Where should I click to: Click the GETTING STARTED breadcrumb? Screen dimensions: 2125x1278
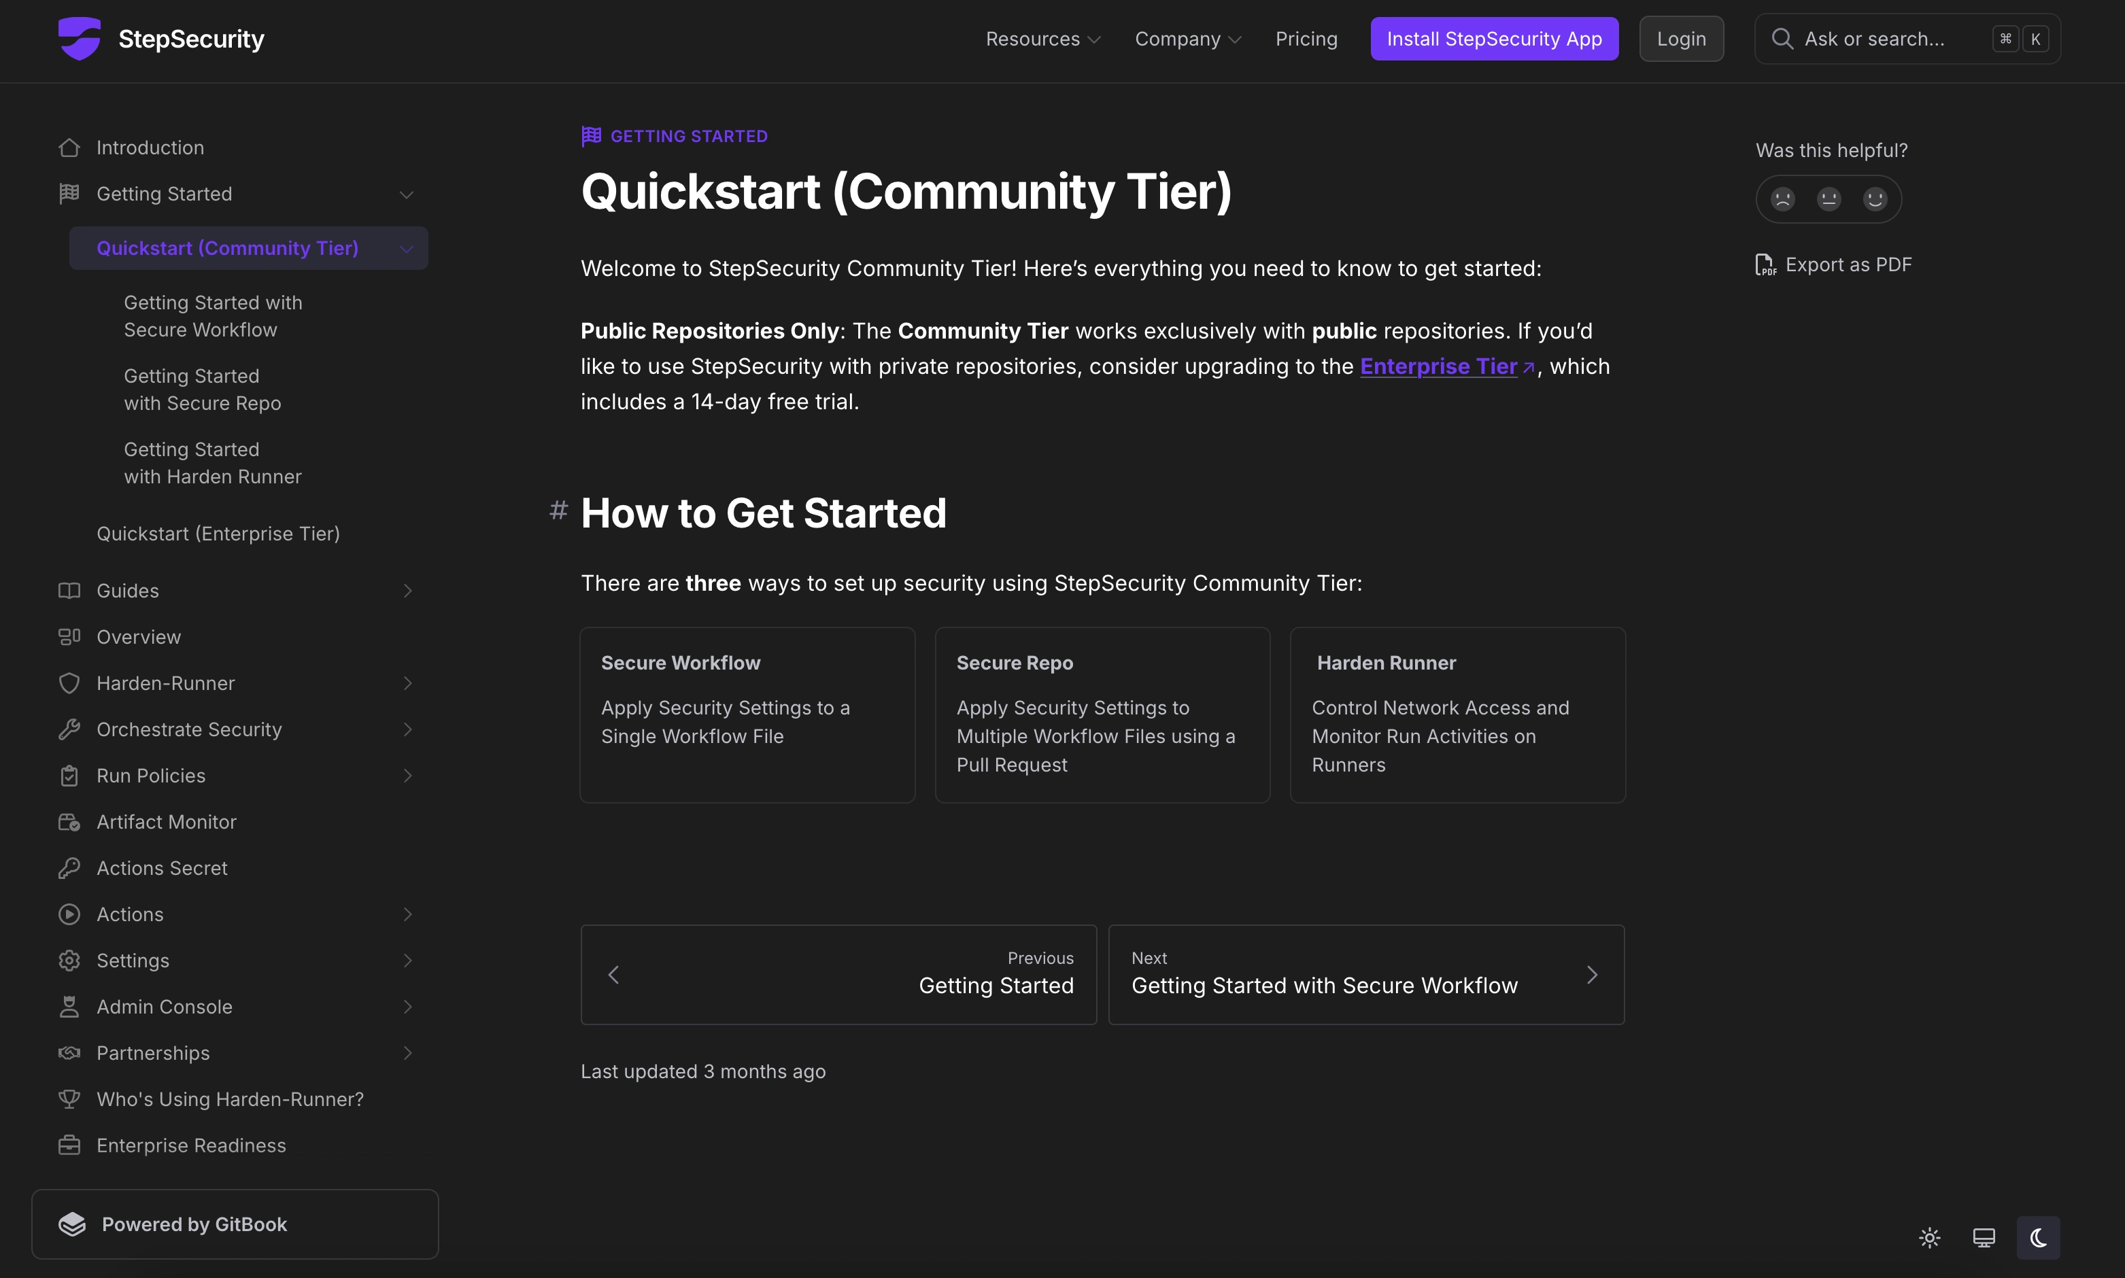pyautogui.click(x=675, y=136)
